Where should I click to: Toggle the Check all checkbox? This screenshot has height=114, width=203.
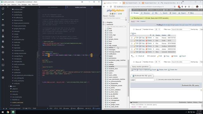(x=136, y=56)
